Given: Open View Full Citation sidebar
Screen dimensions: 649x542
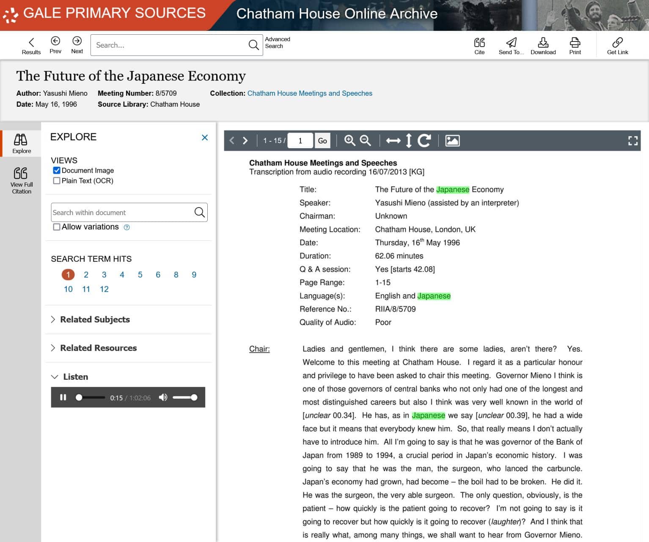Looking at the screenshot, I should tap(22, 180).
